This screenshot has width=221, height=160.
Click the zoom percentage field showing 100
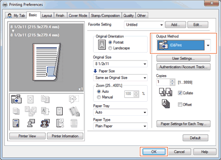point(129,94)
